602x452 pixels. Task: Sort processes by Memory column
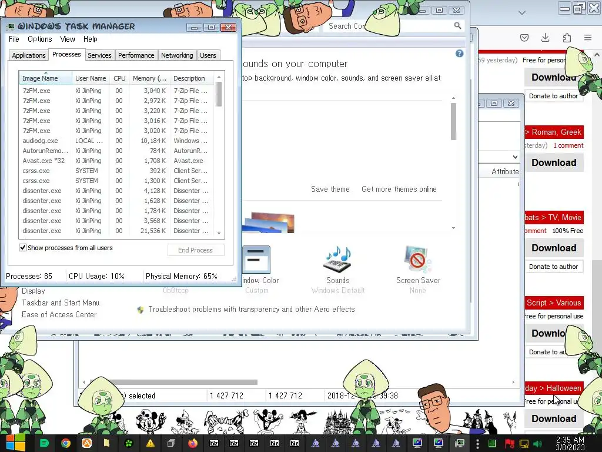[x=149, y=78]
